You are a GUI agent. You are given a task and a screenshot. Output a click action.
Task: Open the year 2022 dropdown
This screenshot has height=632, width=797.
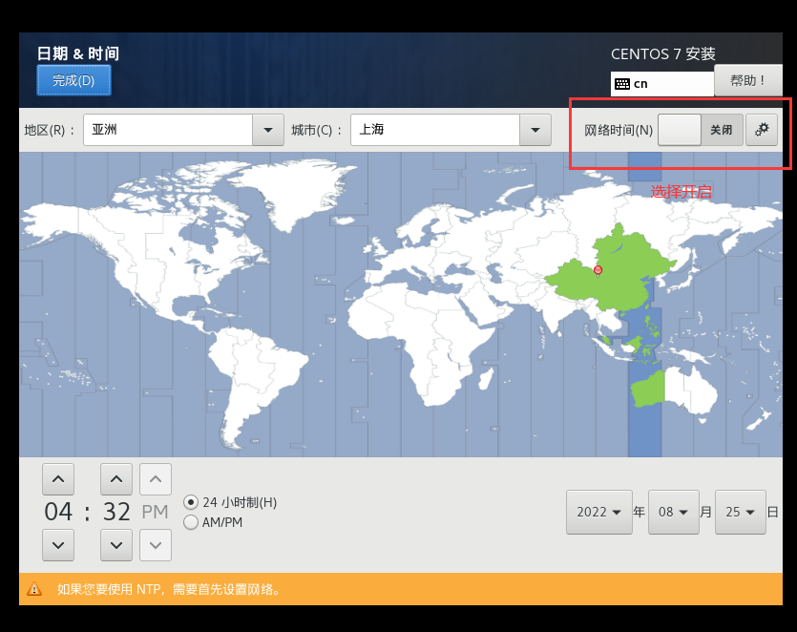(x=599, y=512)
